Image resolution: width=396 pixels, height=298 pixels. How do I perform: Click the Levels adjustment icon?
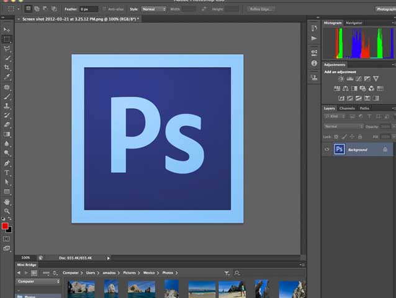pos(350,79)
